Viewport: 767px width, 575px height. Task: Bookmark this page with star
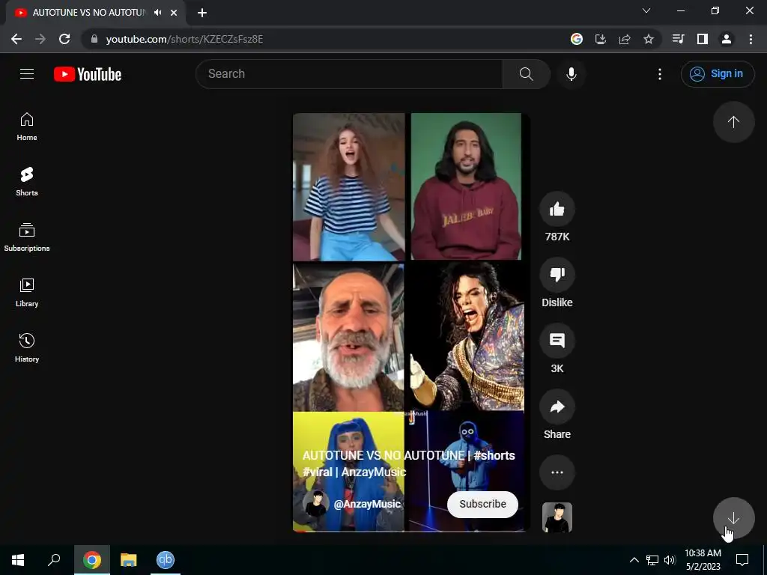pos(649,39)
